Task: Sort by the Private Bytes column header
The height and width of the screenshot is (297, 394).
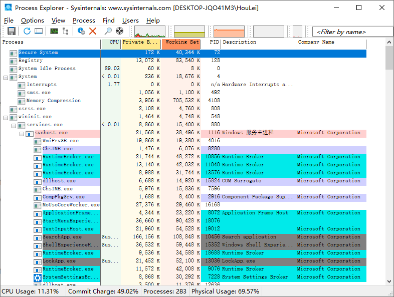Action: [x=141, y=44]
